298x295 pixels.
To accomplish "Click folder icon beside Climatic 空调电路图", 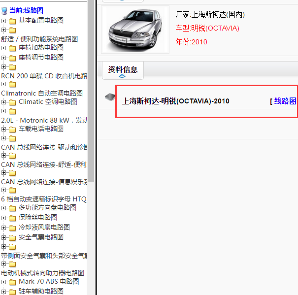I will click(x=12, y=102).
